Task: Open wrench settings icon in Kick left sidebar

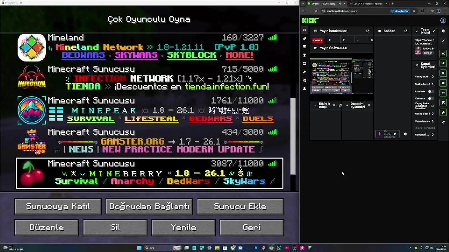Action: pos(304,72)
